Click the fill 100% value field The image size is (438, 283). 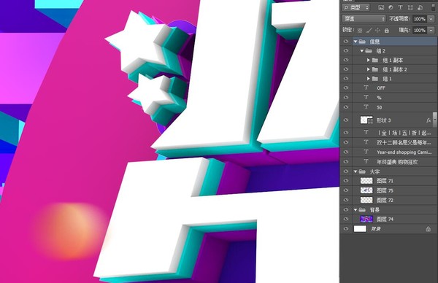[420, 30]
